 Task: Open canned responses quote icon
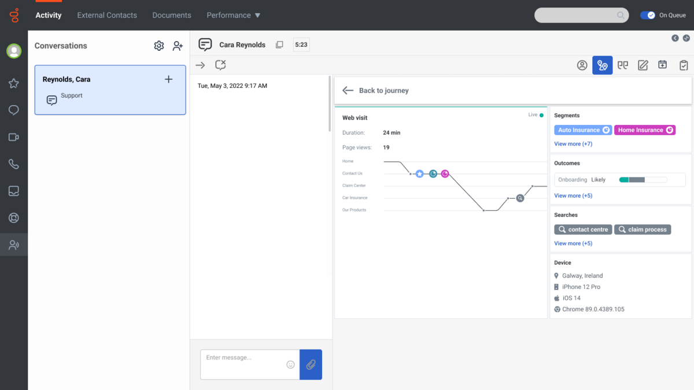pos(623,65)
